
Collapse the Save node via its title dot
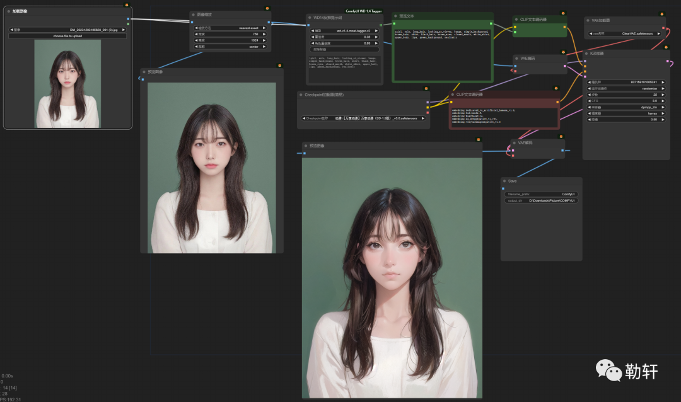[x=504, y=181]
